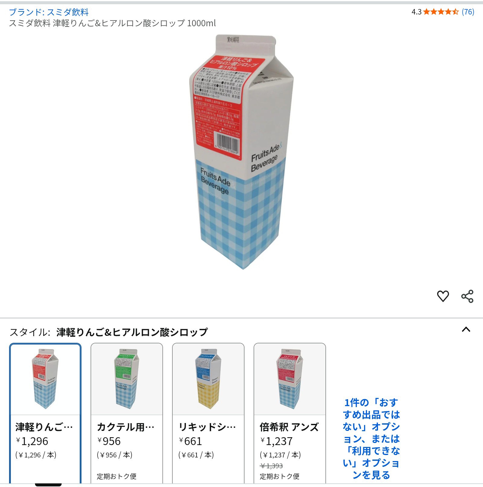
Task: Tap 定期おトク便 under カクテル用
Action: tap(117, 476)
